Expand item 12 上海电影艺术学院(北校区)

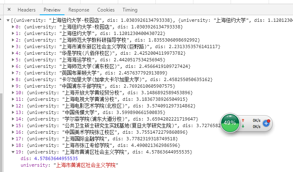(x=13, y=106)
